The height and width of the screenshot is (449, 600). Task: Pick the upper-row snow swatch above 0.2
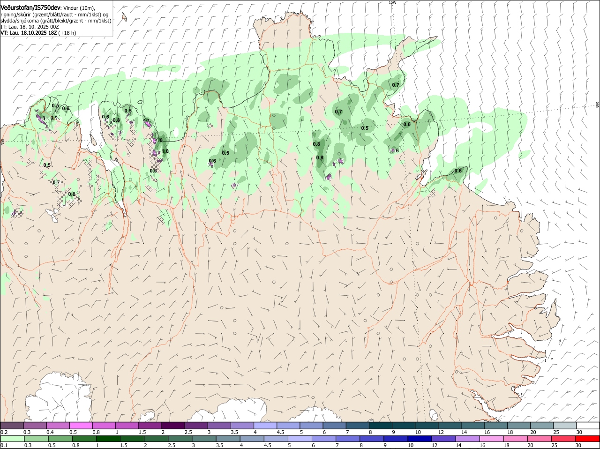pyautogui.click(x=12, y=426)
